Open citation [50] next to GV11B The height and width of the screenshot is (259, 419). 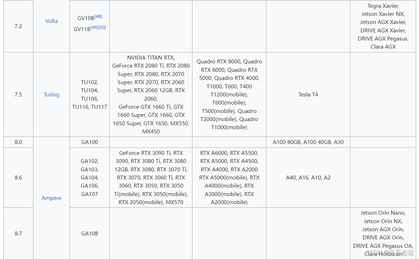pyautogui.click(x=102, y=27)
